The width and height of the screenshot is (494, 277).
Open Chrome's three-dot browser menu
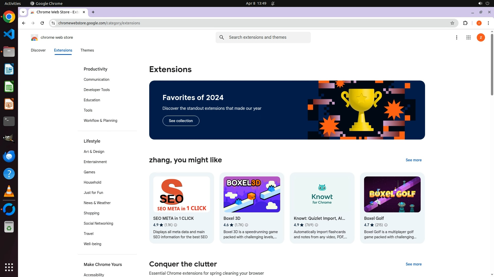[x=488, y=23]
